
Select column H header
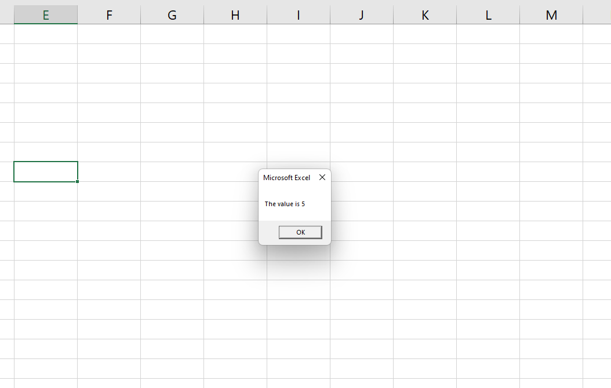click(235, 14)
